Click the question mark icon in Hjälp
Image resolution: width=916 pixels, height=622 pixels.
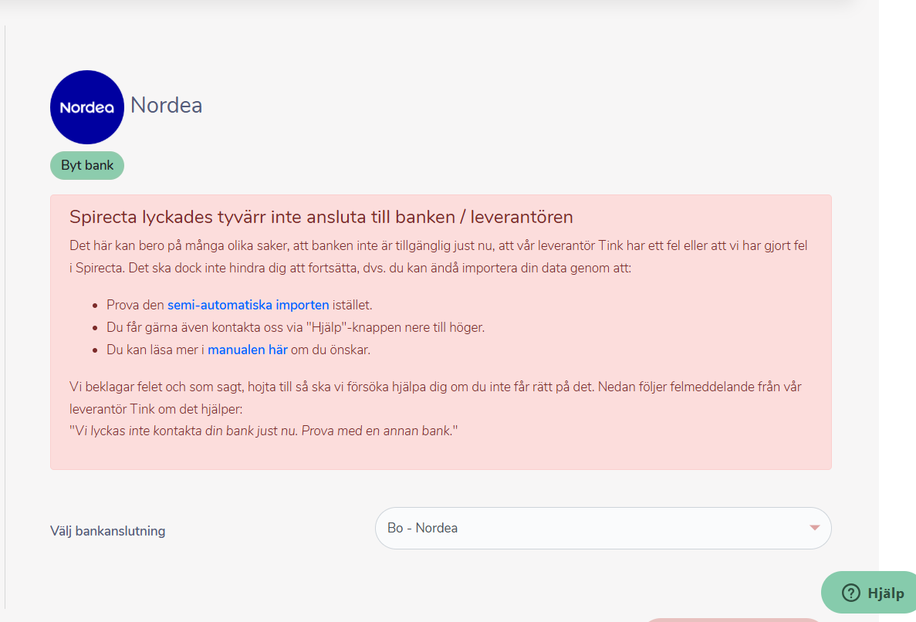[850, 593]
